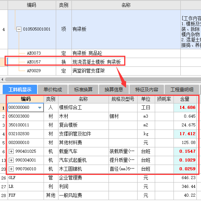The width and height of the screenshot is (201, 202).
Task: Select the GLF 企业管理费 row code
Action: pyautogui.click(x=26, y=178)
